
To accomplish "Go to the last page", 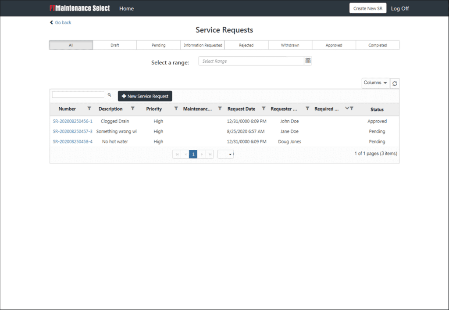I will (x=210, y=154).
